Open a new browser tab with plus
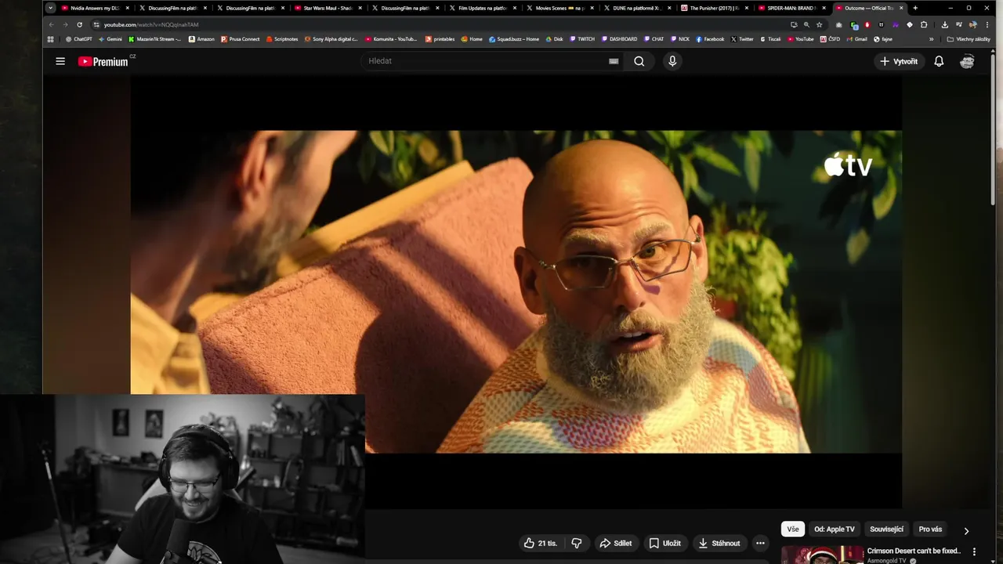The height and width of the screenshot is (564, 1003). point(915,8)
